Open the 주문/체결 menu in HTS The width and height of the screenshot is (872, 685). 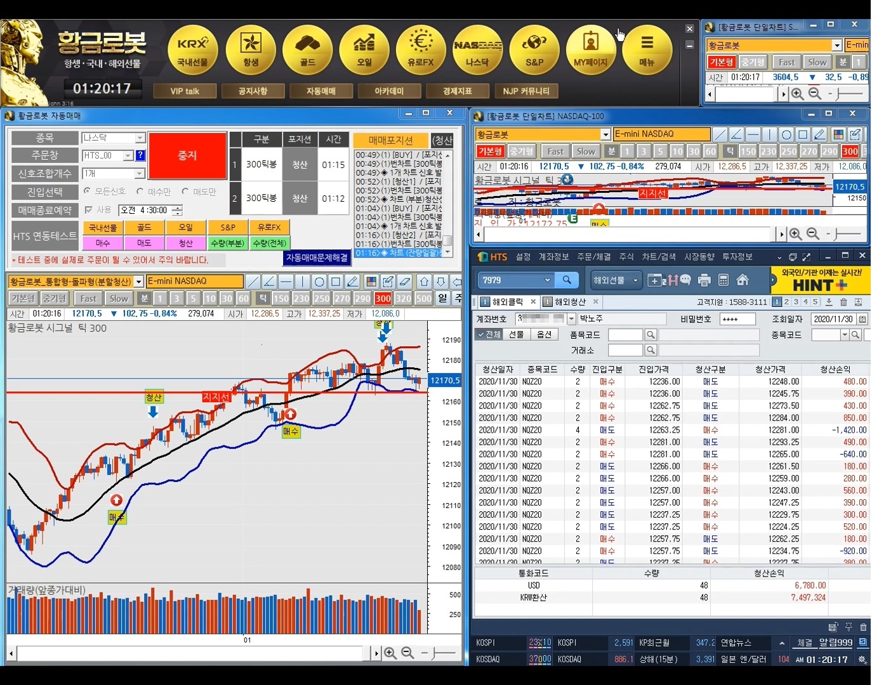(593, 257)
